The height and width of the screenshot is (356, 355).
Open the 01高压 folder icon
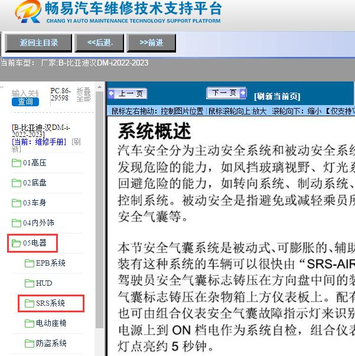tap(17, 163)
